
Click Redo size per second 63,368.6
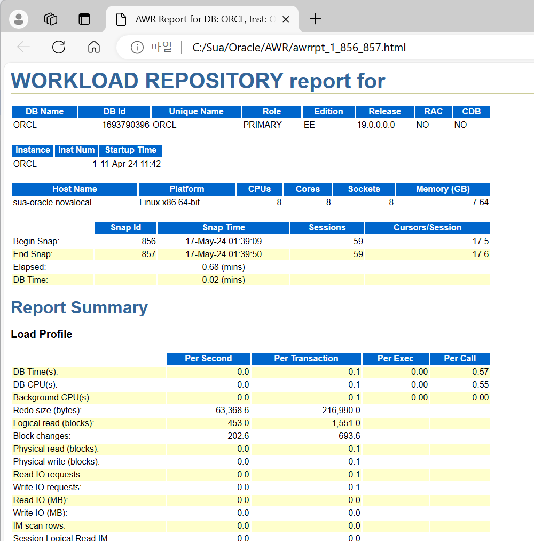click(x=232, y=410)
